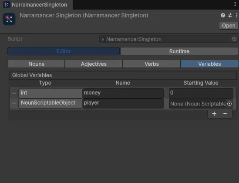
Task: Edit the player variable name field
Action: click(x=123, y=103)
